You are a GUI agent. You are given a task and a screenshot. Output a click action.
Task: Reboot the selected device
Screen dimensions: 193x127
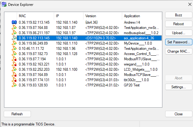coord(178,24)
